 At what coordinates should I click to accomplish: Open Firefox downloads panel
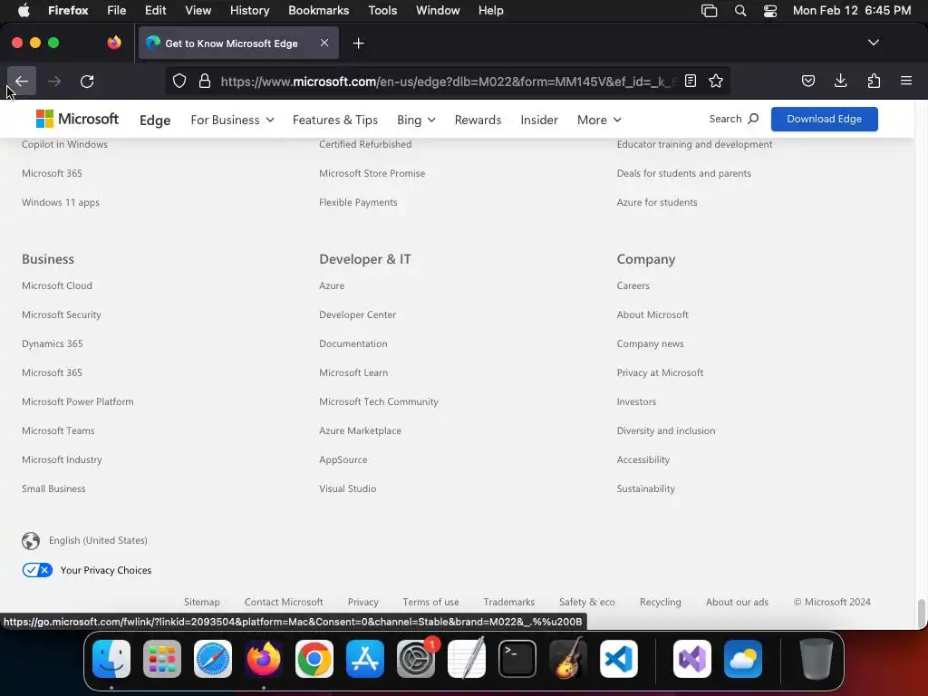[x=840, y=81]
